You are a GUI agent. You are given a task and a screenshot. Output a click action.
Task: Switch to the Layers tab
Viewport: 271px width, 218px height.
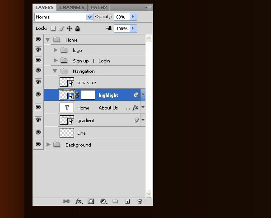(x=44, y=7)
